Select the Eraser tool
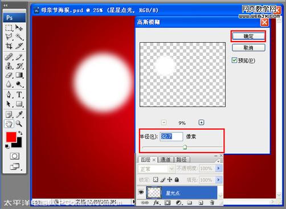This screenshot has height=209, width=286. coord(9,75)
